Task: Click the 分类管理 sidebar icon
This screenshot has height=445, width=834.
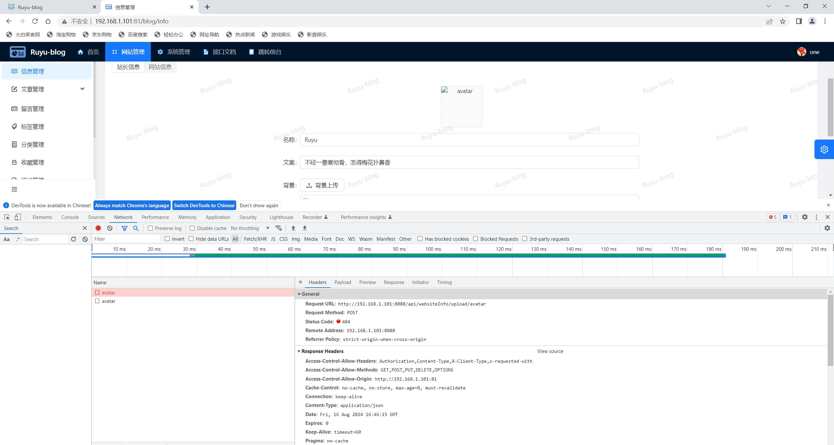Action: click(14, 145)
